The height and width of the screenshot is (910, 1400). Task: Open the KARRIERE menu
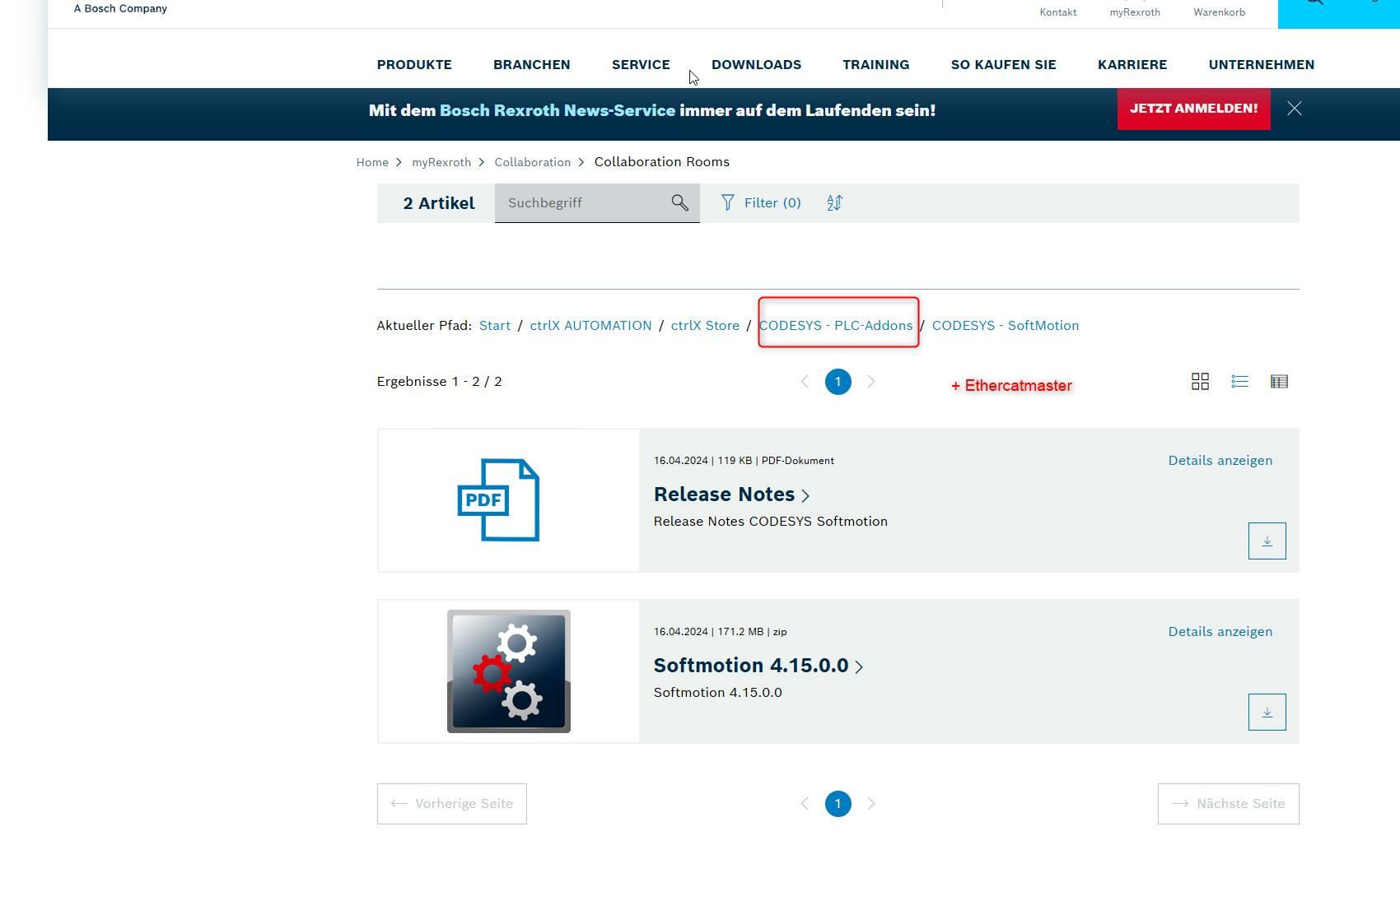coord(1132,64)
